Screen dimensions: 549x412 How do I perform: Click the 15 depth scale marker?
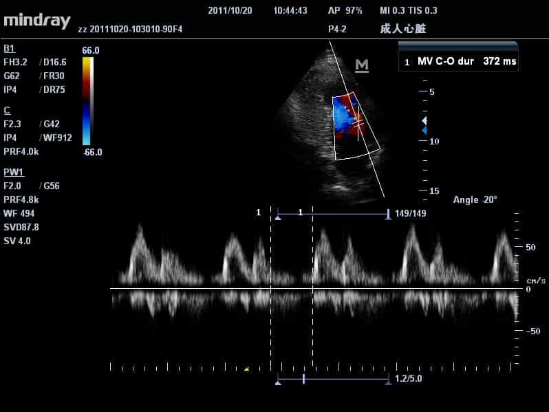(x=434, y=191)
